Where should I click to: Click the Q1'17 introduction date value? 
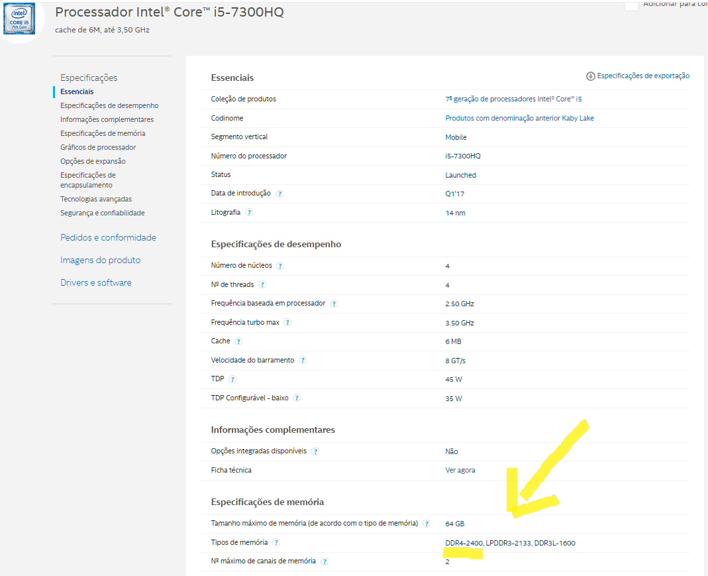[455, 194]
